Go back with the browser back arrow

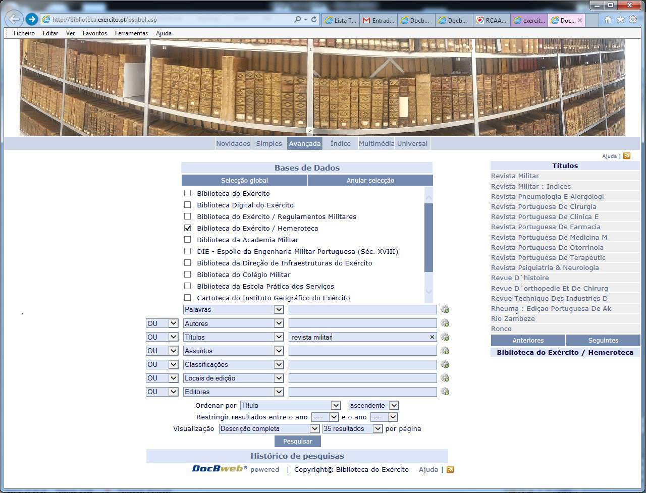point(14,20)
